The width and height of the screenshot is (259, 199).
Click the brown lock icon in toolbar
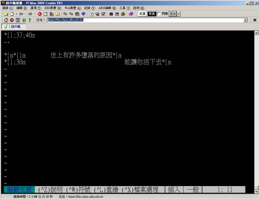coord(123,14)
